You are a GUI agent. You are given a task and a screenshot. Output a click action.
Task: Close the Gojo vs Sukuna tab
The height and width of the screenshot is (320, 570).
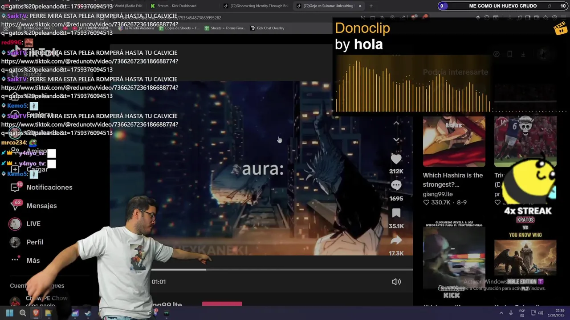click(360, 6)
